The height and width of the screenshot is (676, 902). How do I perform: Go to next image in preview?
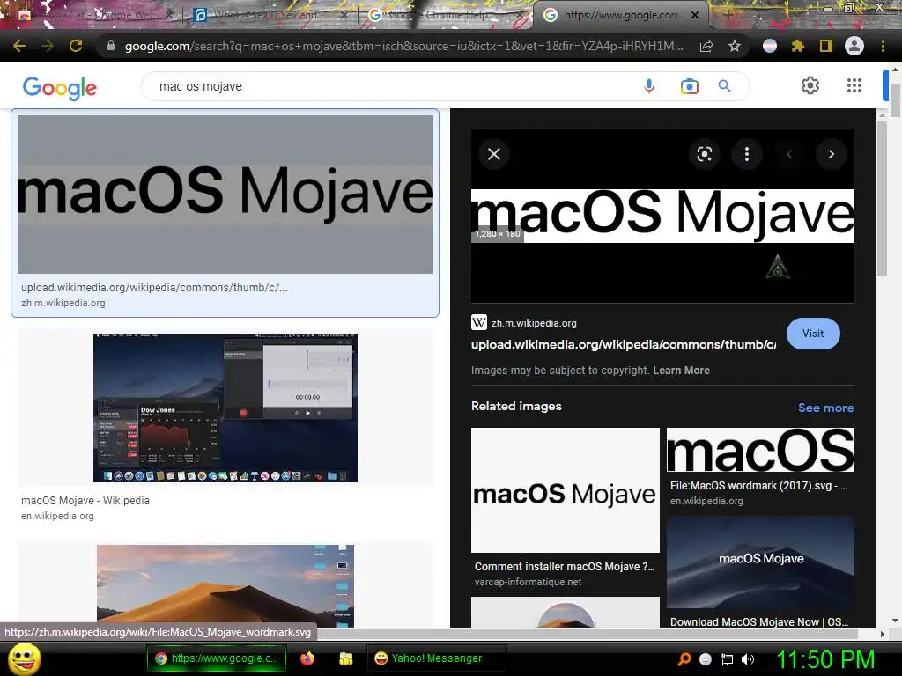coord(832,154)
